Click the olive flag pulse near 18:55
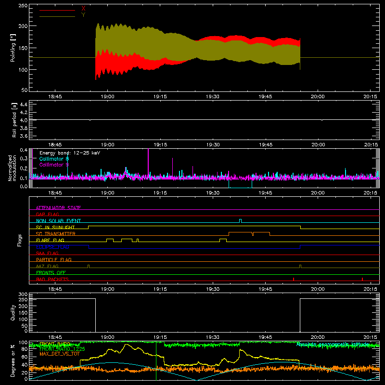The width and height of the screenshot is (385, 385). (89, 266)
